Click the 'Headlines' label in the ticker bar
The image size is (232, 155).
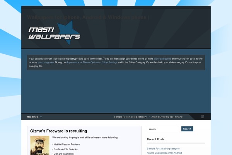[32, 117]
